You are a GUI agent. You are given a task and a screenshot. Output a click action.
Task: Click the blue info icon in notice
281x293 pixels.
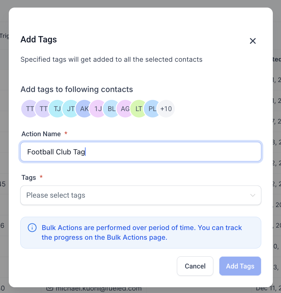(x=32, y=228)
